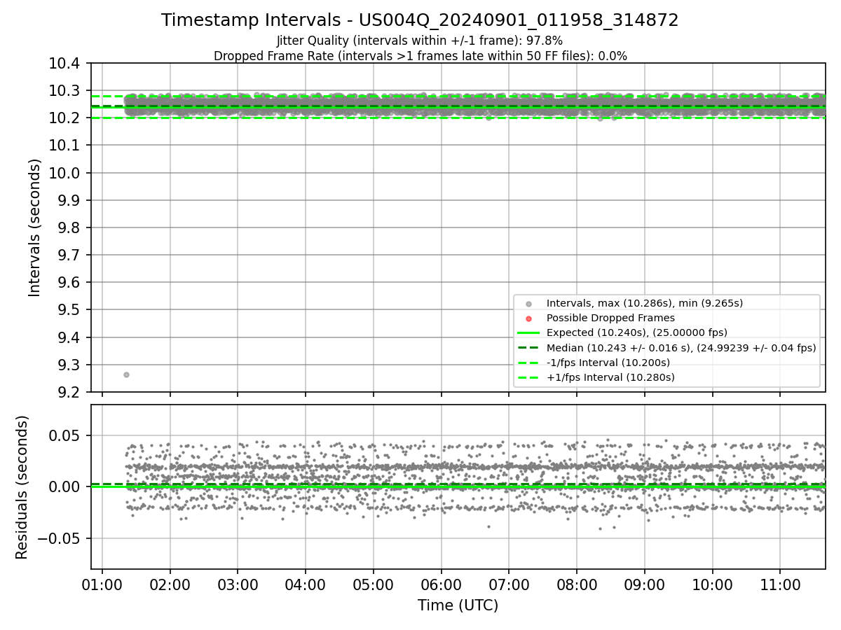Click legend entry '-1/fps Interval (10.200s)'
The width and height of the screenshot is (841, 630).
coord(608,362)
